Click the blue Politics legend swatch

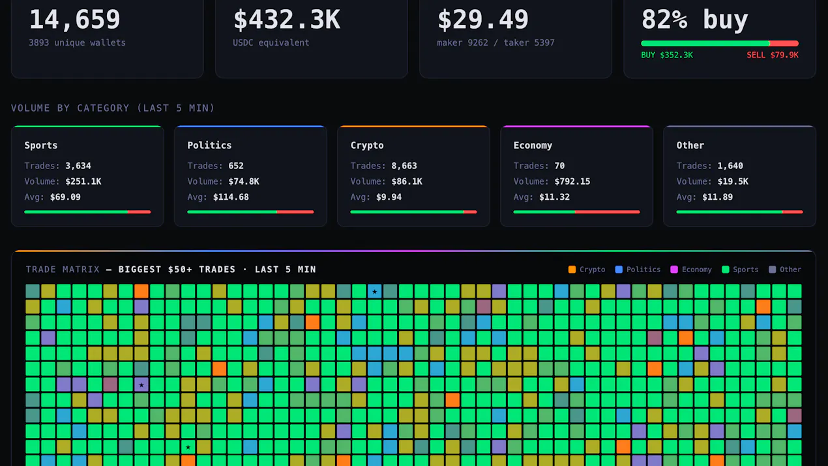(619, 270)
